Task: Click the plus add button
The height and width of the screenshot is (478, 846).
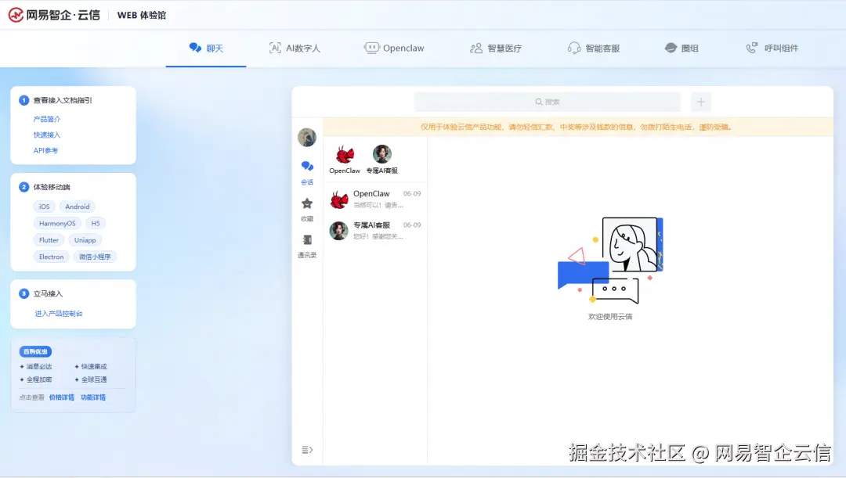Action: click(701, 102)
